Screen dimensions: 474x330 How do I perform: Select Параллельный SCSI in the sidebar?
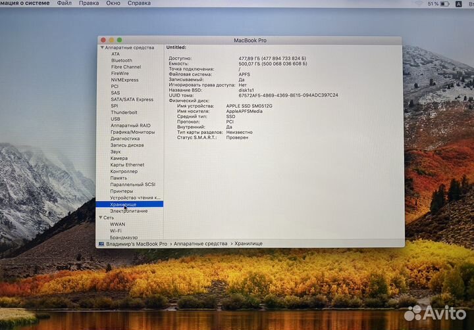(x=133, y=185)
